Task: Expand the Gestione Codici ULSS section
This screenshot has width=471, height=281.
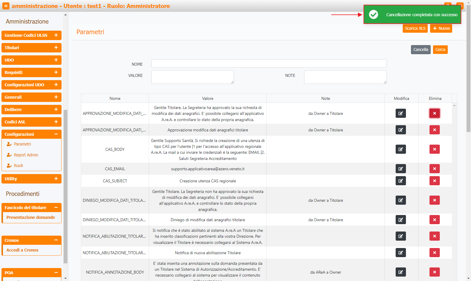Action: 56,35
